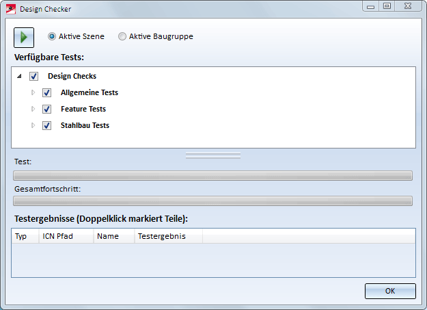The width and height of the screenshot is (427, 310).
Task: Select the Aktive Baugruppe radio option
Action: pyautogui.click(x=122, y=36)
